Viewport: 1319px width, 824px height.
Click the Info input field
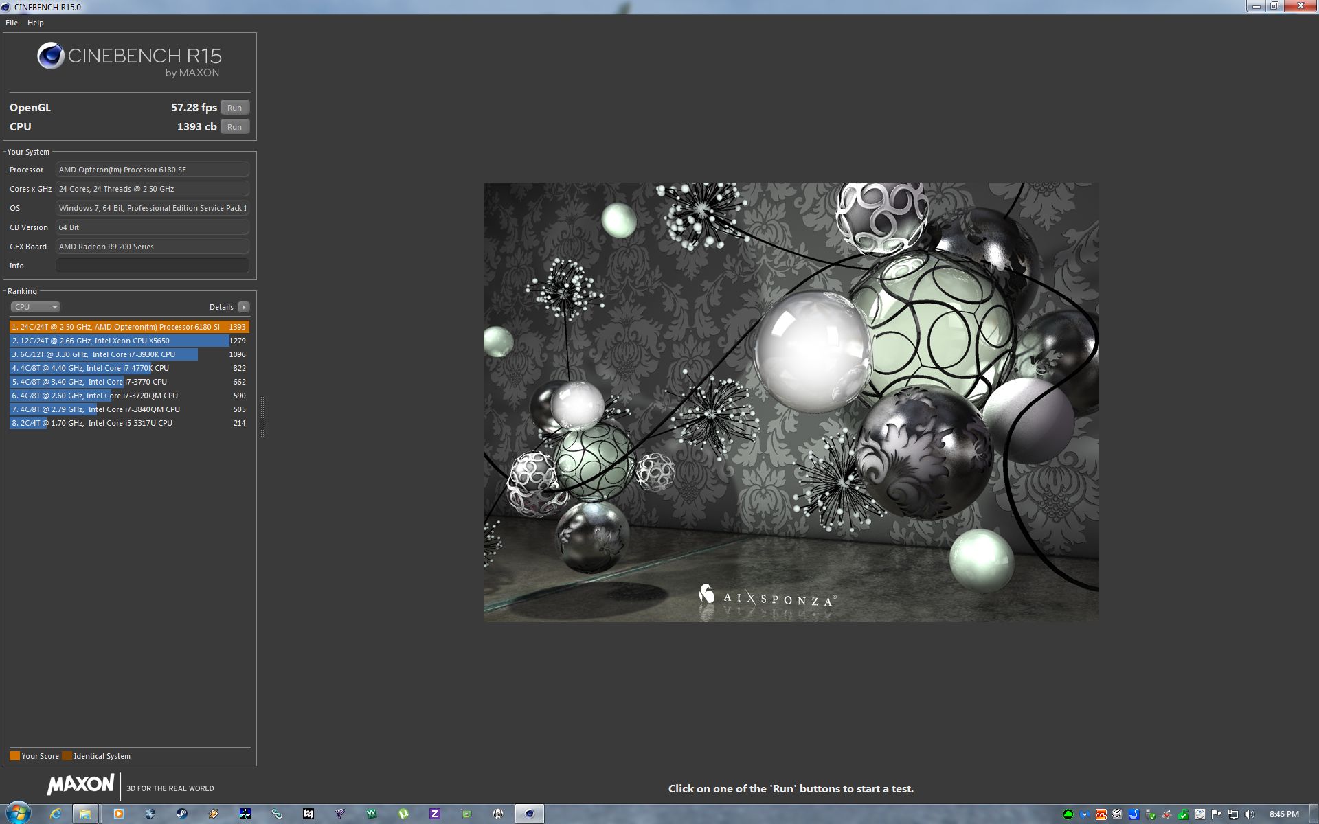click(152, 266)
